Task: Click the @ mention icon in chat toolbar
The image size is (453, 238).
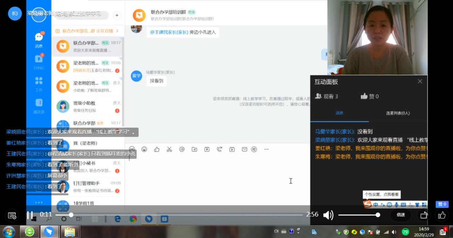Action: point(182,149)
